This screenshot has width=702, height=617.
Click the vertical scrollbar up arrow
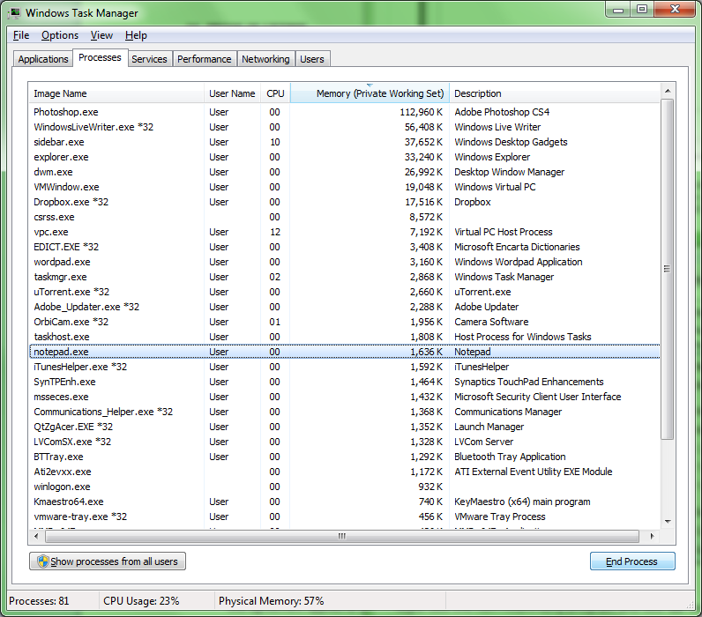[668, 91]
